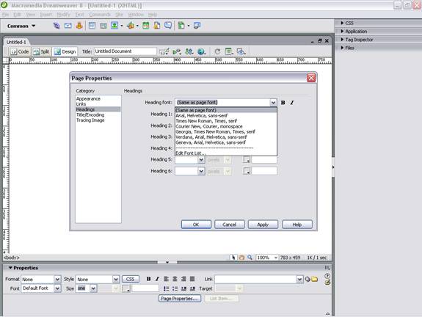Click the Server-Side Include icon
The image size is (422, 317).
[157, 26]
